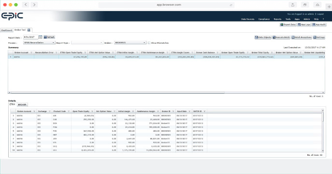Click the Logout link

click(x=320, y=14)
